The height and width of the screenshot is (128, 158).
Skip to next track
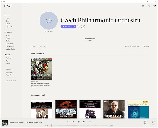84,122
